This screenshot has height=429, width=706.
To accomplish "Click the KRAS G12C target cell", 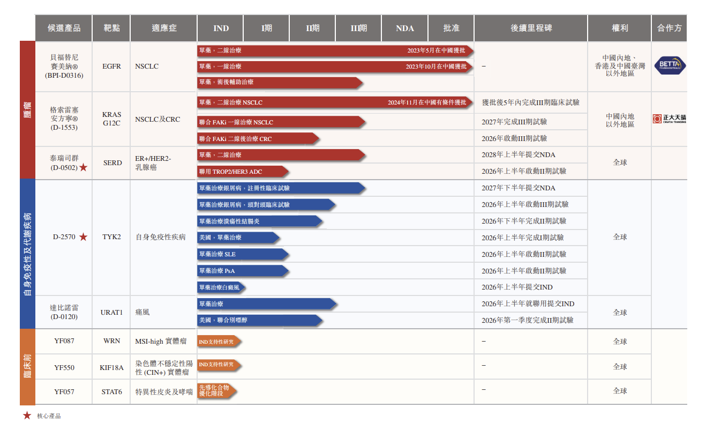I will coord(111,119).
